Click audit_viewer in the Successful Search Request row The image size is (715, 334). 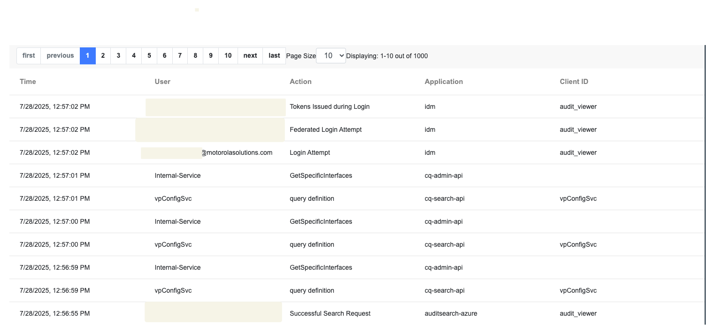coord(578,313)
